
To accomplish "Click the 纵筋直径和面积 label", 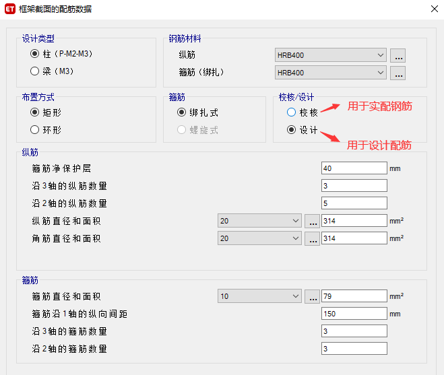I will 66,221.
